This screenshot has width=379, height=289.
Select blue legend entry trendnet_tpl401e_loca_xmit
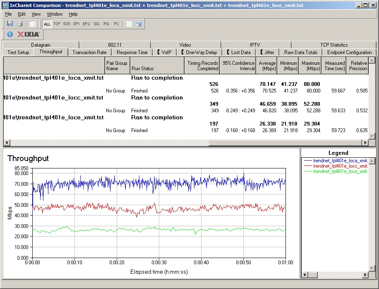[x=336, y=161]
